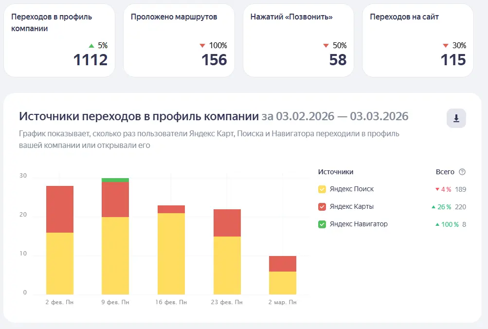488x329 pixels.
Task: Select the Проложено маршрутов card
Action: [179, 40]
